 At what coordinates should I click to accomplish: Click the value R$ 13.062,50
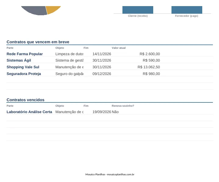point(149,67)
